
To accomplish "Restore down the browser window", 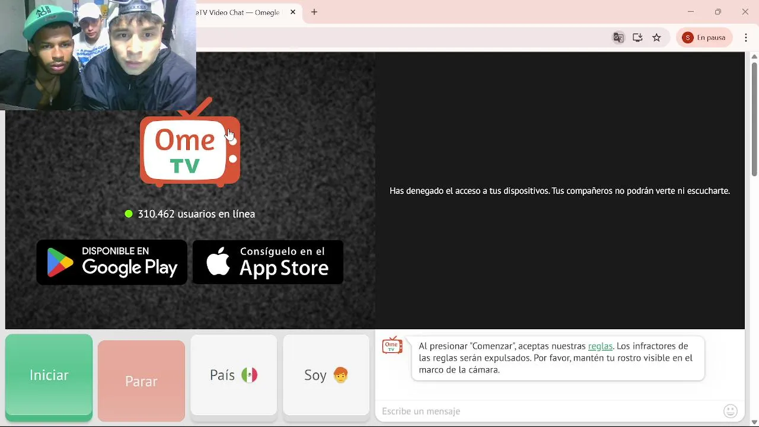I will (718, 12).
